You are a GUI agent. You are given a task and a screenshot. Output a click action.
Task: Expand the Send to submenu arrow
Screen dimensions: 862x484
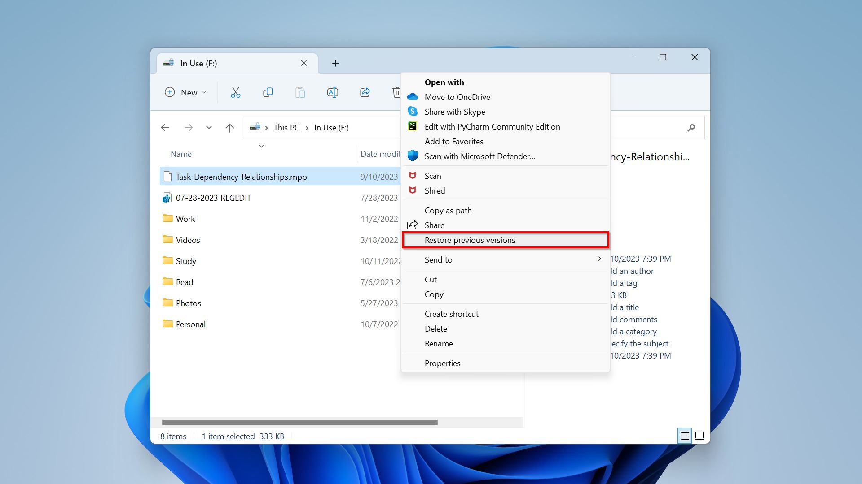[599, 259]
